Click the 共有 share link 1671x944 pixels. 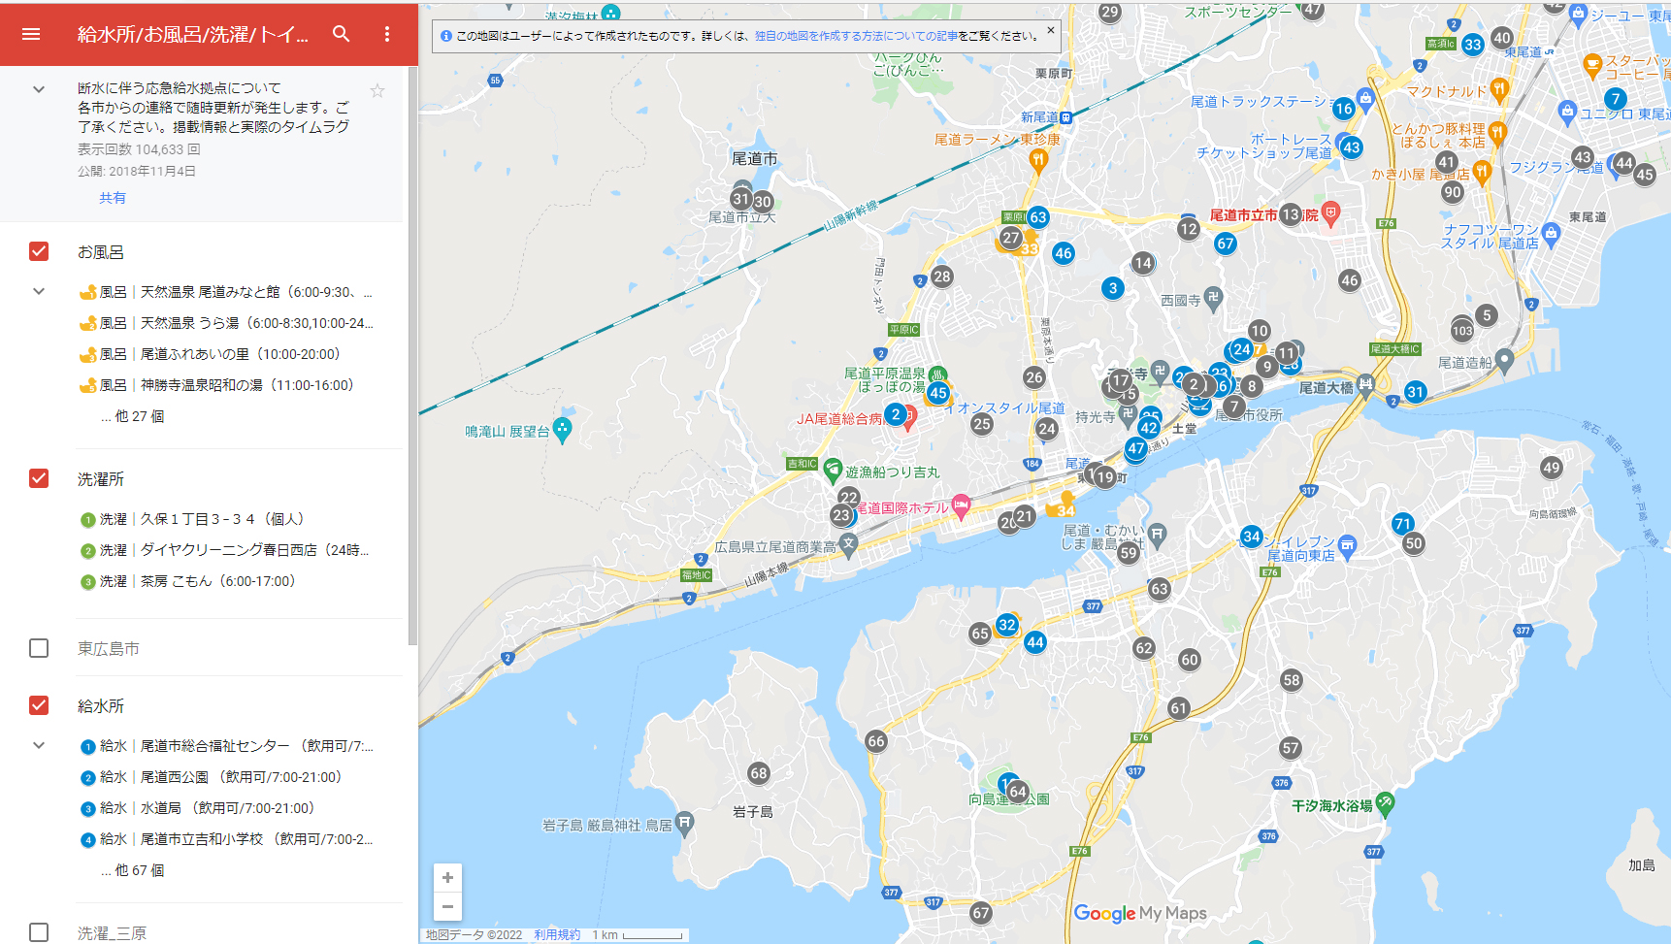pos(112,198)
